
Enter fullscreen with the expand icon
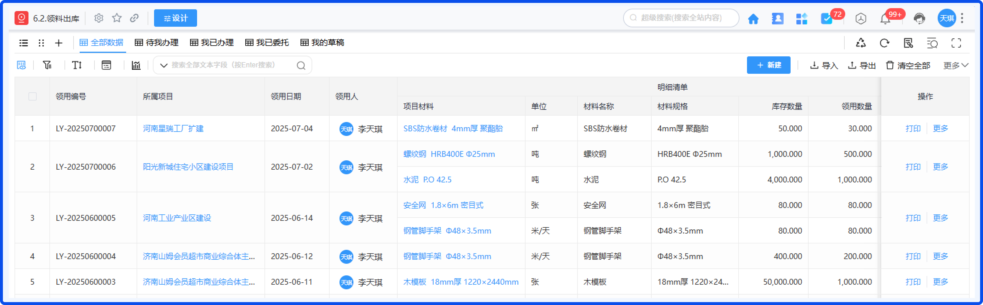click(x=956, y=43)
